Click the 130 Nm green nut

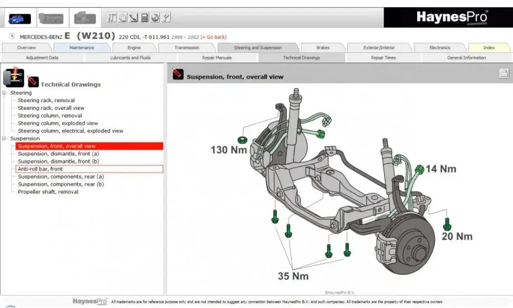(242, 140)
